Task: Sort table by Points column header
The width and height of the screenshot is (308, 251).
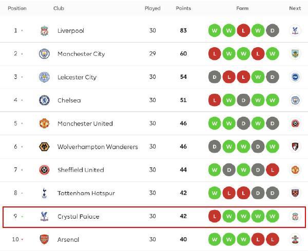Action: [183, 9]
